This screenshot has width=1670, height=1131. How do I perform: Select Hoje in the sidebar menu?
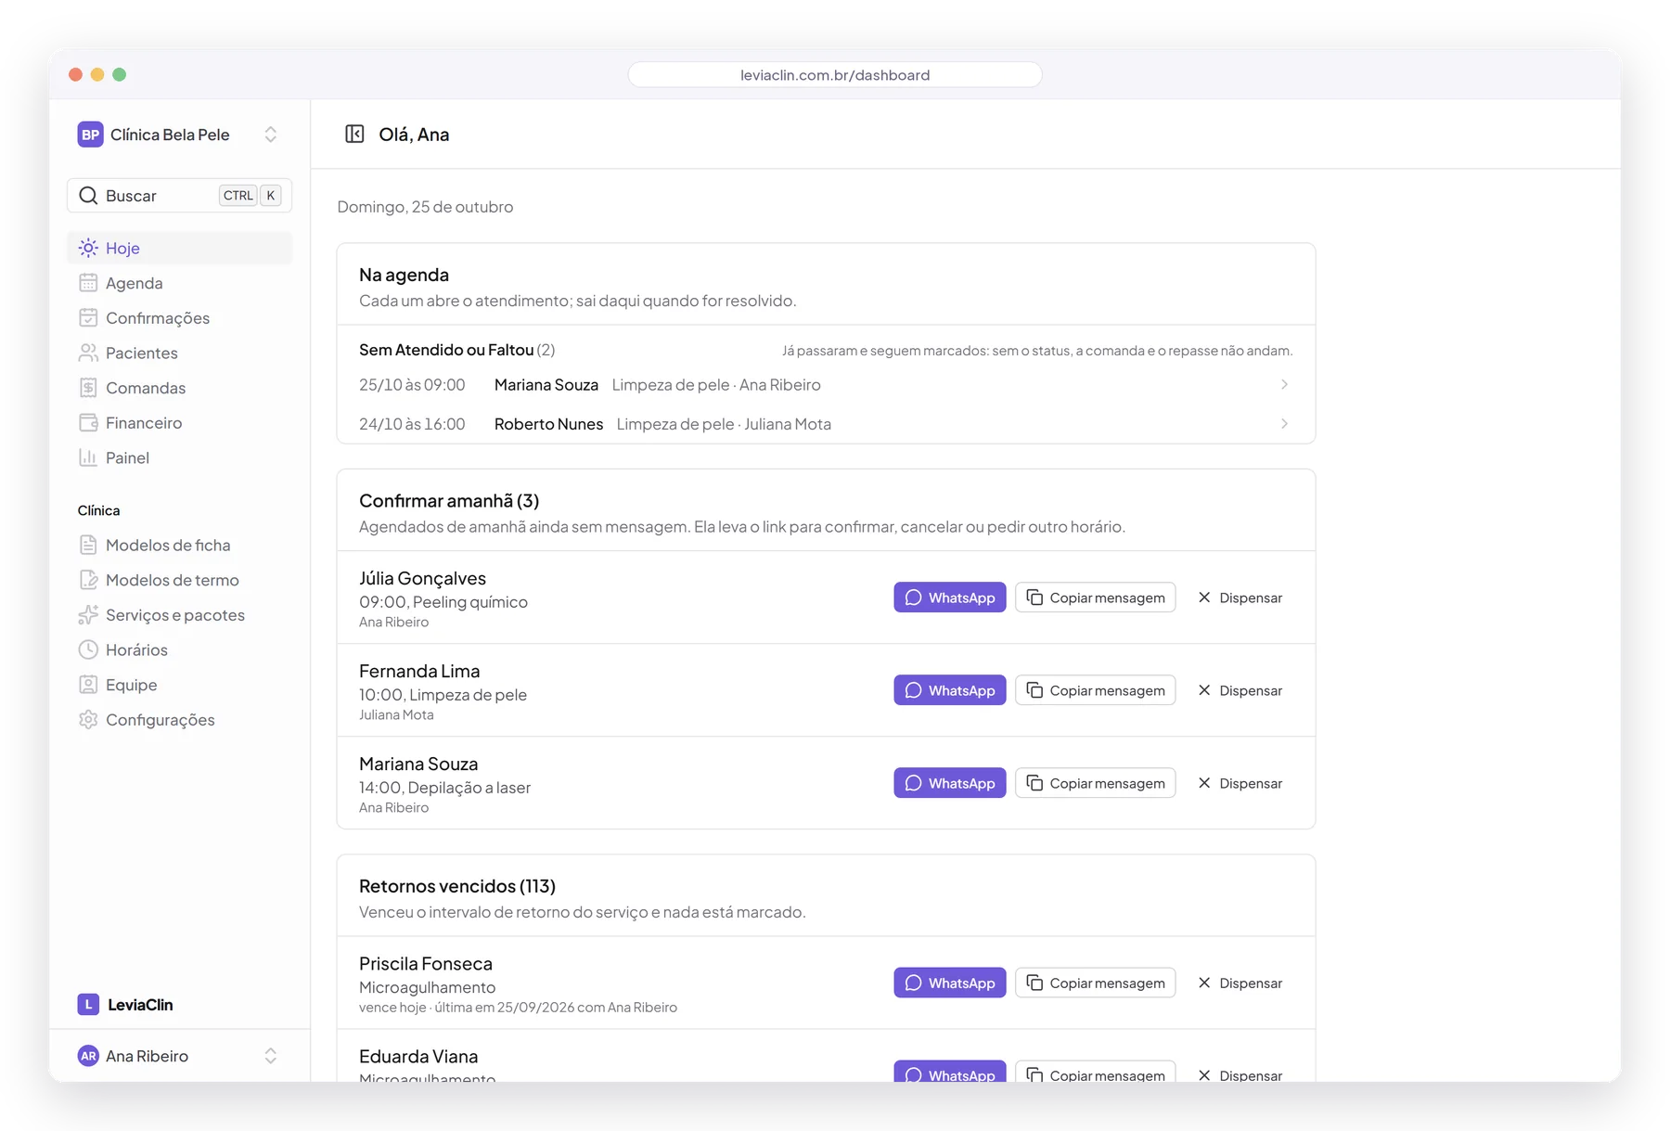pos(179,248)
